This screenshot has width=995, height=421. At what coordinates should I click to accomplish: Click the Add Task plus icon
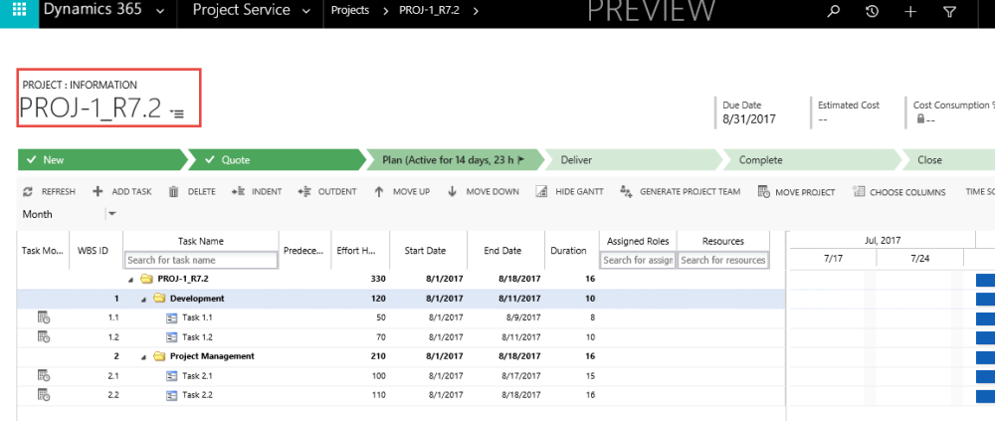tap(98, 191)
